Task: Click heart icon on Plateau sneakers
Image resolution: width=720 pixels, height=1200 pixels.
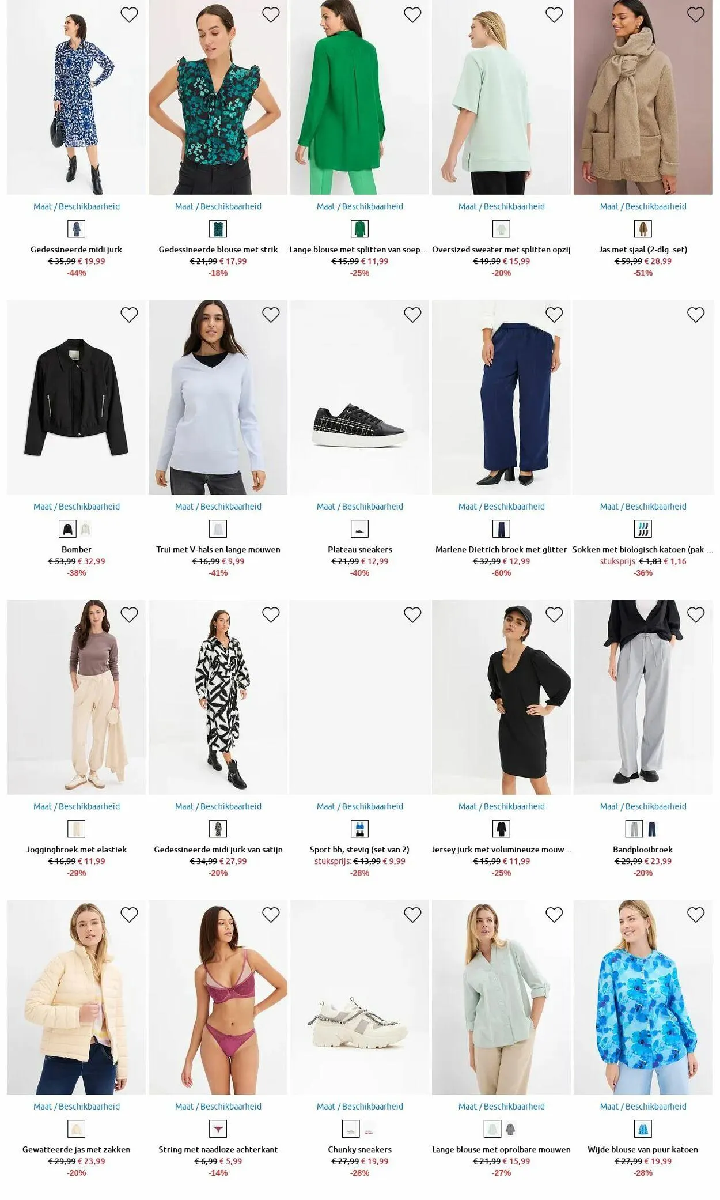Action: click(412, 315)
